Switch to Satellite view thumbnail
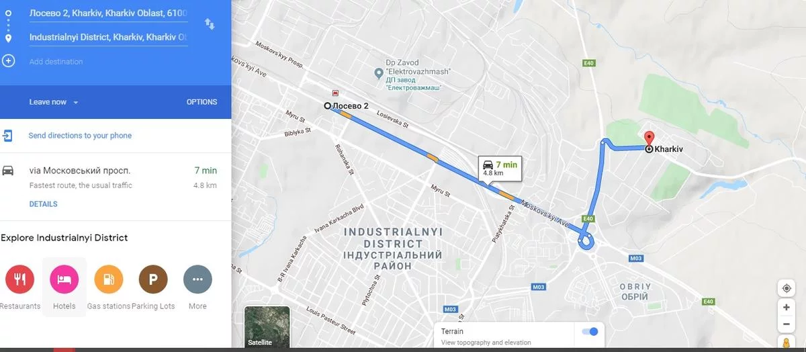The image size is (806, 352). [x=267, y=328]
